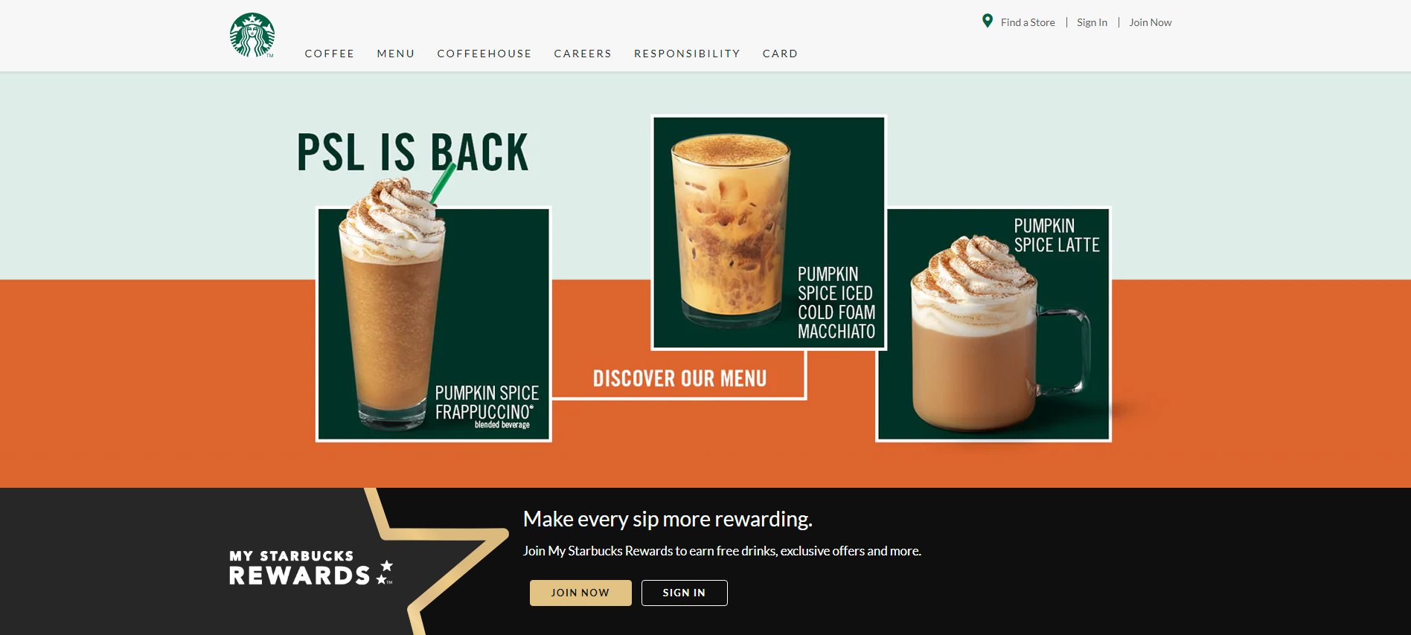
Task: Select the Coffeehouse navigation item
Action: 484,54
